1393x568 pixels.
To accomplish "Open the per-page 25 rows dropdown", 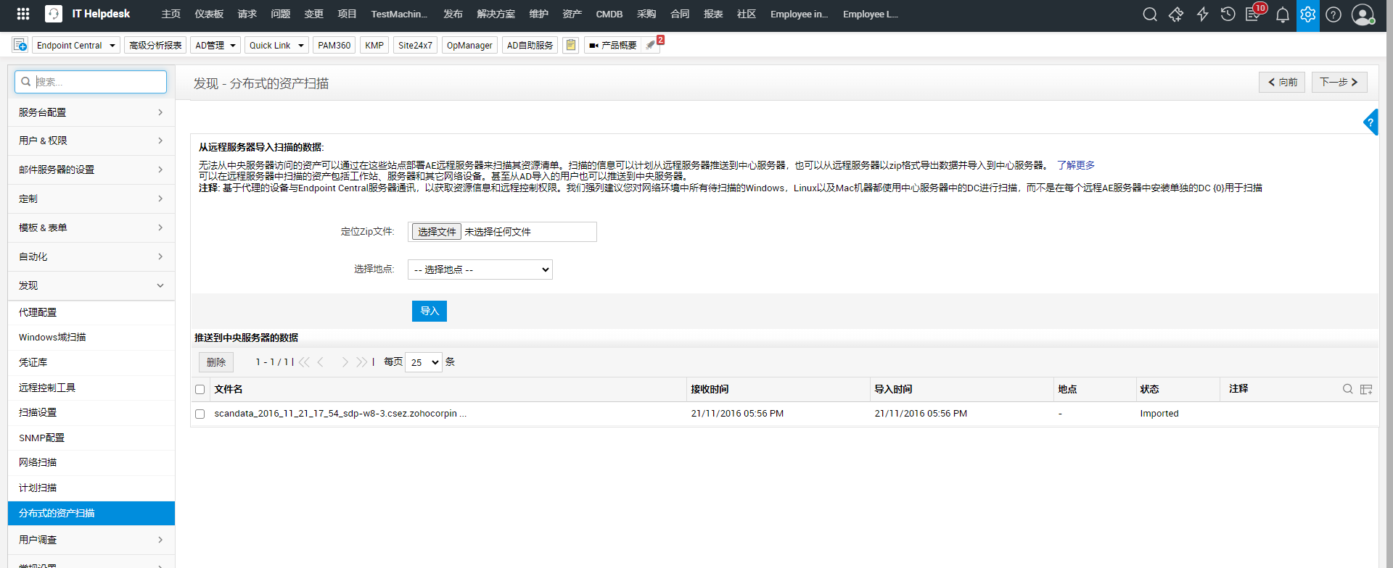I will click(424, 362).
